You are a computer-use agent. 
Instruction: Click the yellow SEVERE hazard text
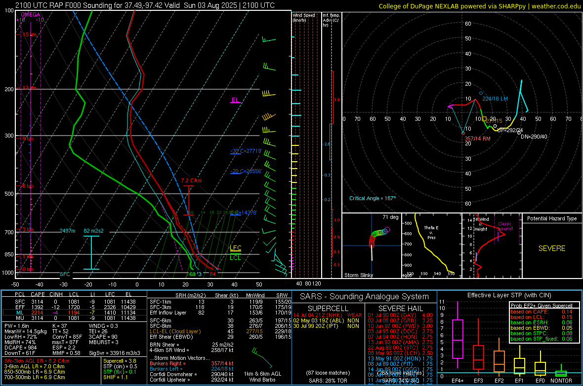552,248
